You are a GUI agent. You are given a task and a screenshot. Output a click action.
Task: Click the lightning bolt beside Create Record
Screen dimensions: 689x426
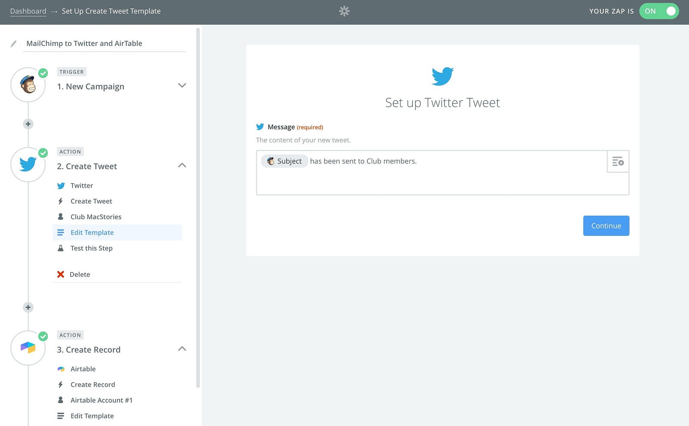pyautogui.click(x=61, y=385)
